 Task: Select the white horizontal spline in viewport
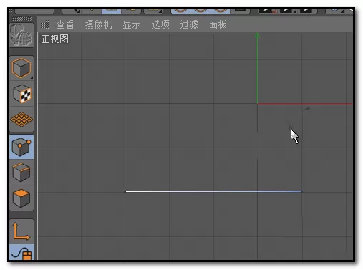point(214,191)
